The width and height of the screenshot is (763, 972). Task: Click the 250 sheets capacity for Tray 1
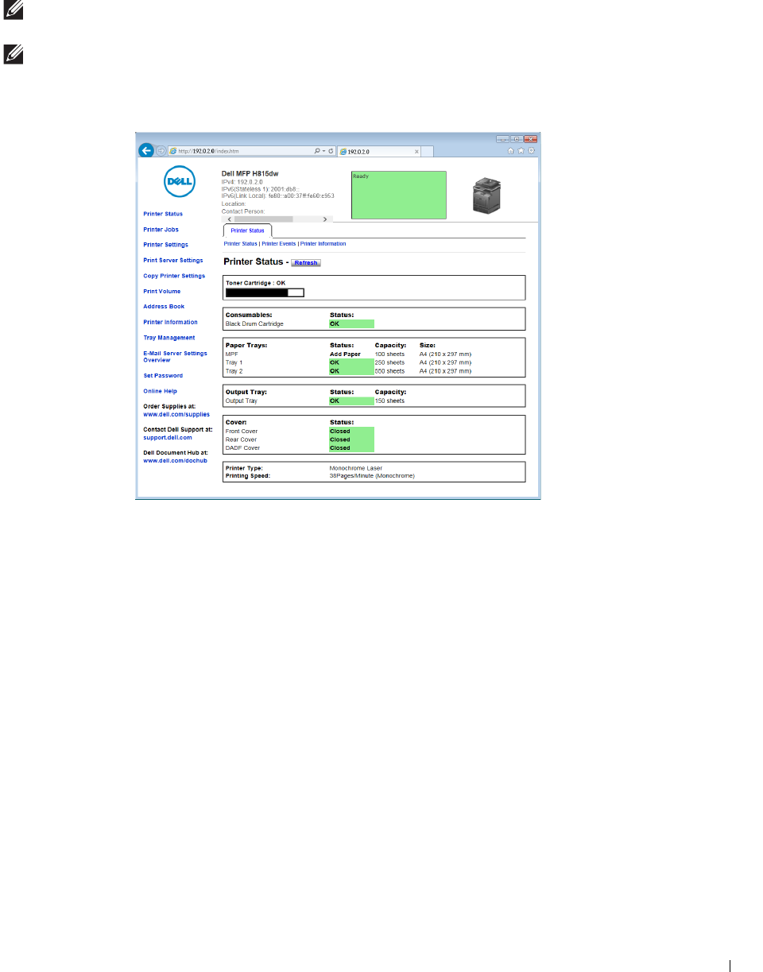click(x=389, y=362)
